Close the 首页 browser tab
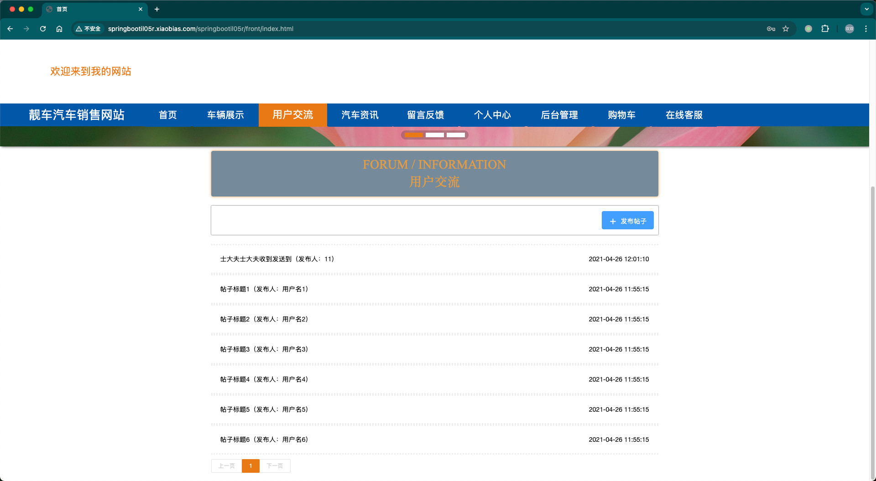The width and height of the screenshot is (876, 481). click(141, 9)
